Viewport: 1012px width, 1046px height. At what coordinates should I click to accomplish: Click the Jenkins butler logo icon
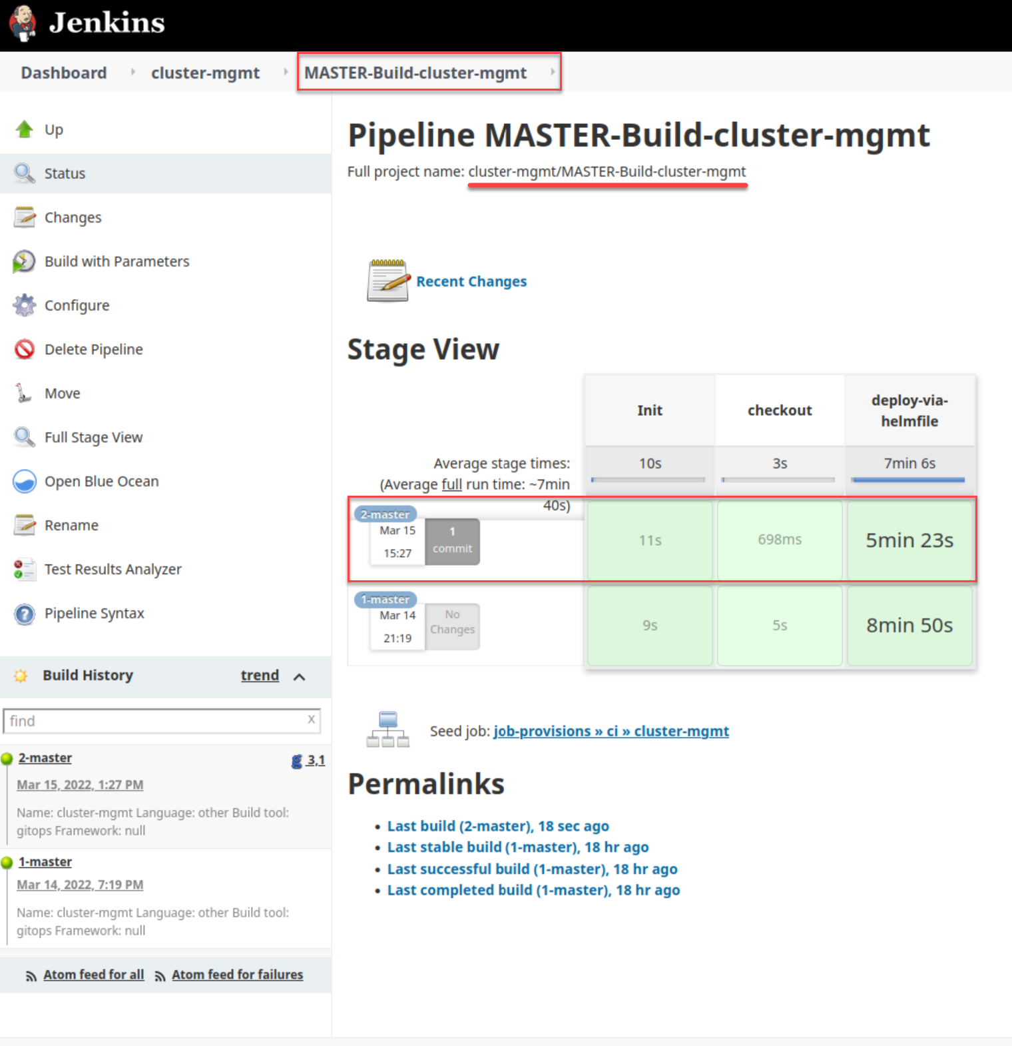coord(23,23)
